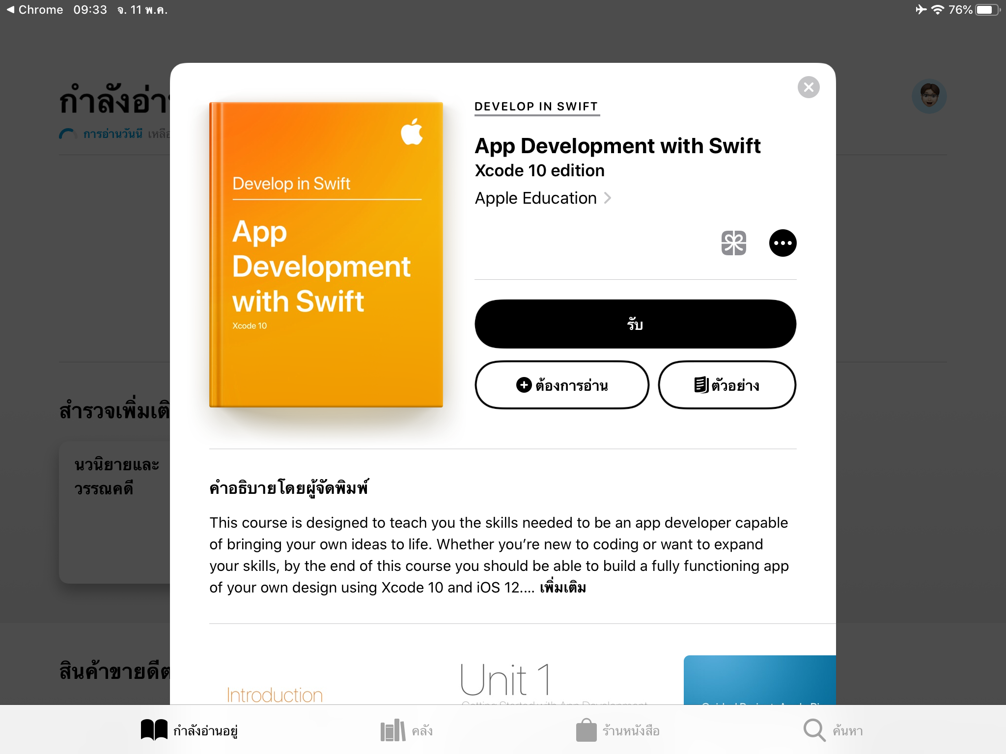The width and height of the screenshot is (1006, 754).
Task: Tap the airplane mode indicator in status bar
Action: coord(922,9)
